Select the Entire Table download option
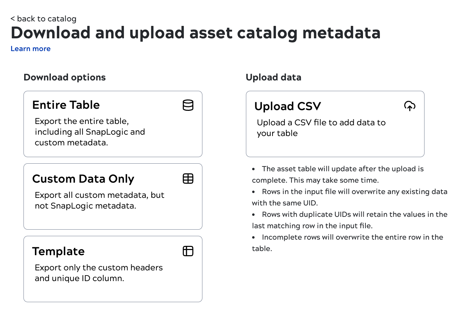The width and height of the screenshot is (458, 317). click(x=113, y=124)
